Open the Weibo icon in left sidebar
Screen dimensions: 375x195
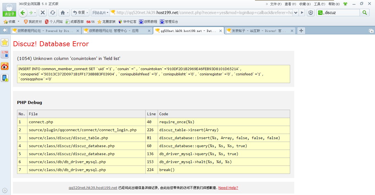5,66
